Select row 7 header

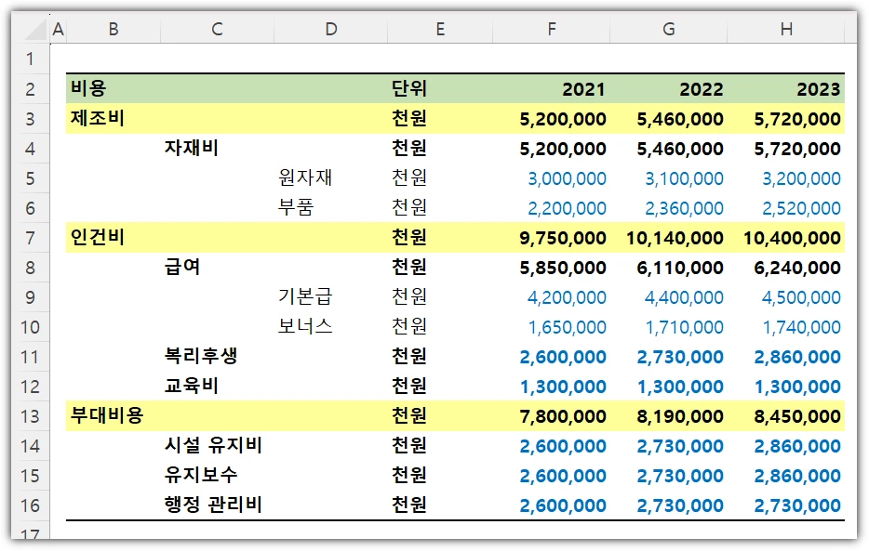click(31, 238)
